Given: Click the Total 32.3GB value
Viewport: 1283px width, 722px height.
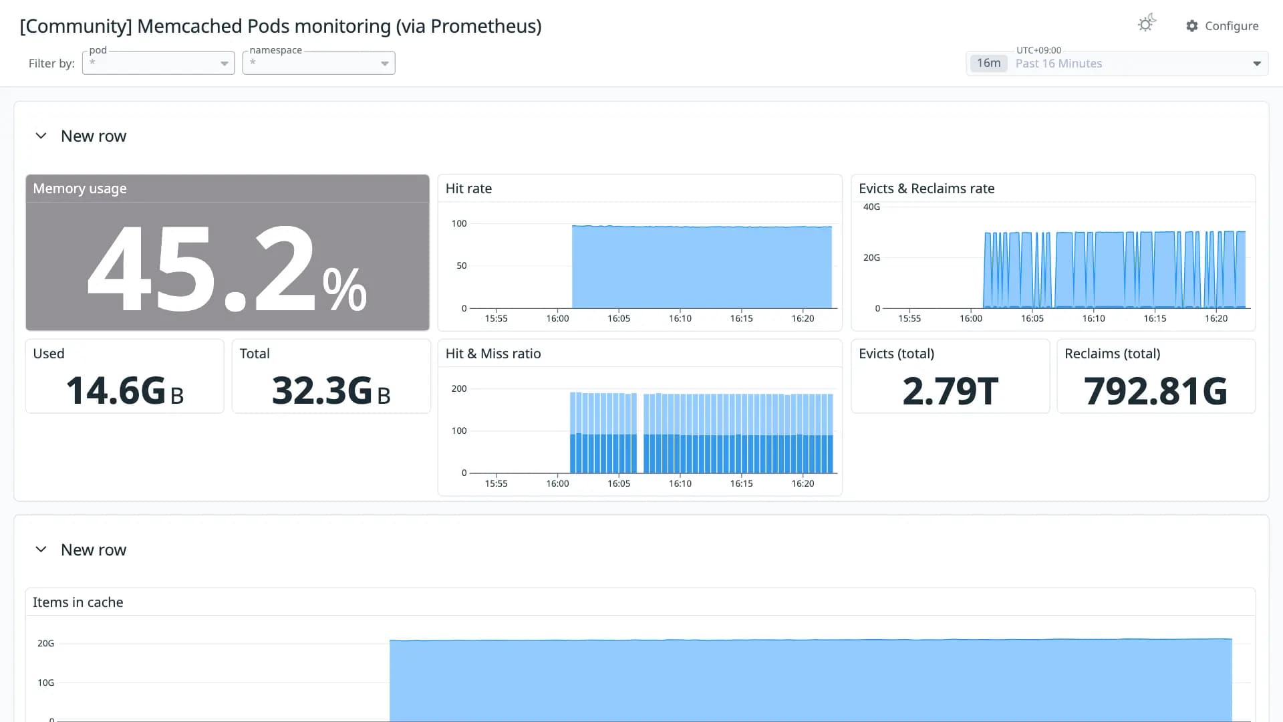Looking at the screenshot, I should point(331,391).
